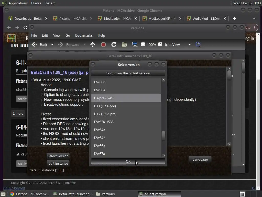
Task: Switch to Modloader – MCArchive tab
Action: [118, 18]
